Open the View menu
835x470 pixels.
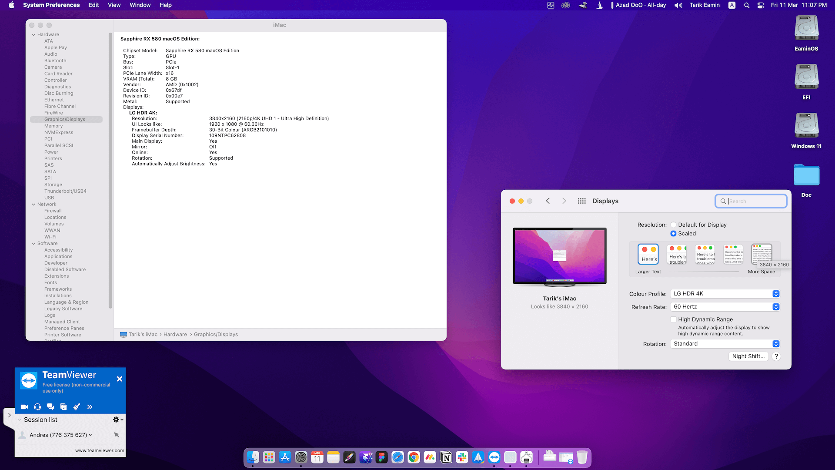114,5
